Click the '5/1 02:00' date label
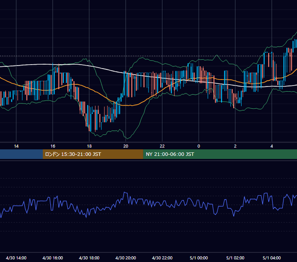This screenshot has height=262, width=297. [235, 258]
